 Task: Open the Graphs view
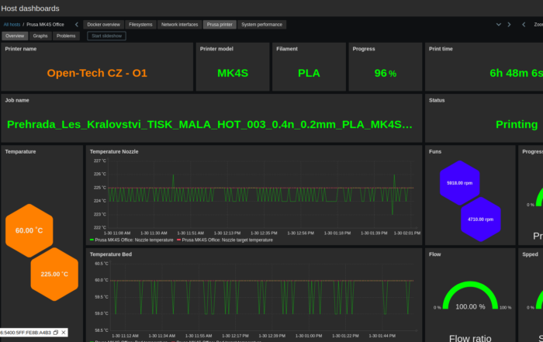click(40, 36)
